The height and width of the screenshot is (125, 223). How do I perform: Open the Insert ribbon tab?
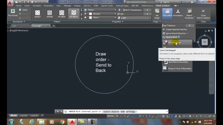click(27, 6)
